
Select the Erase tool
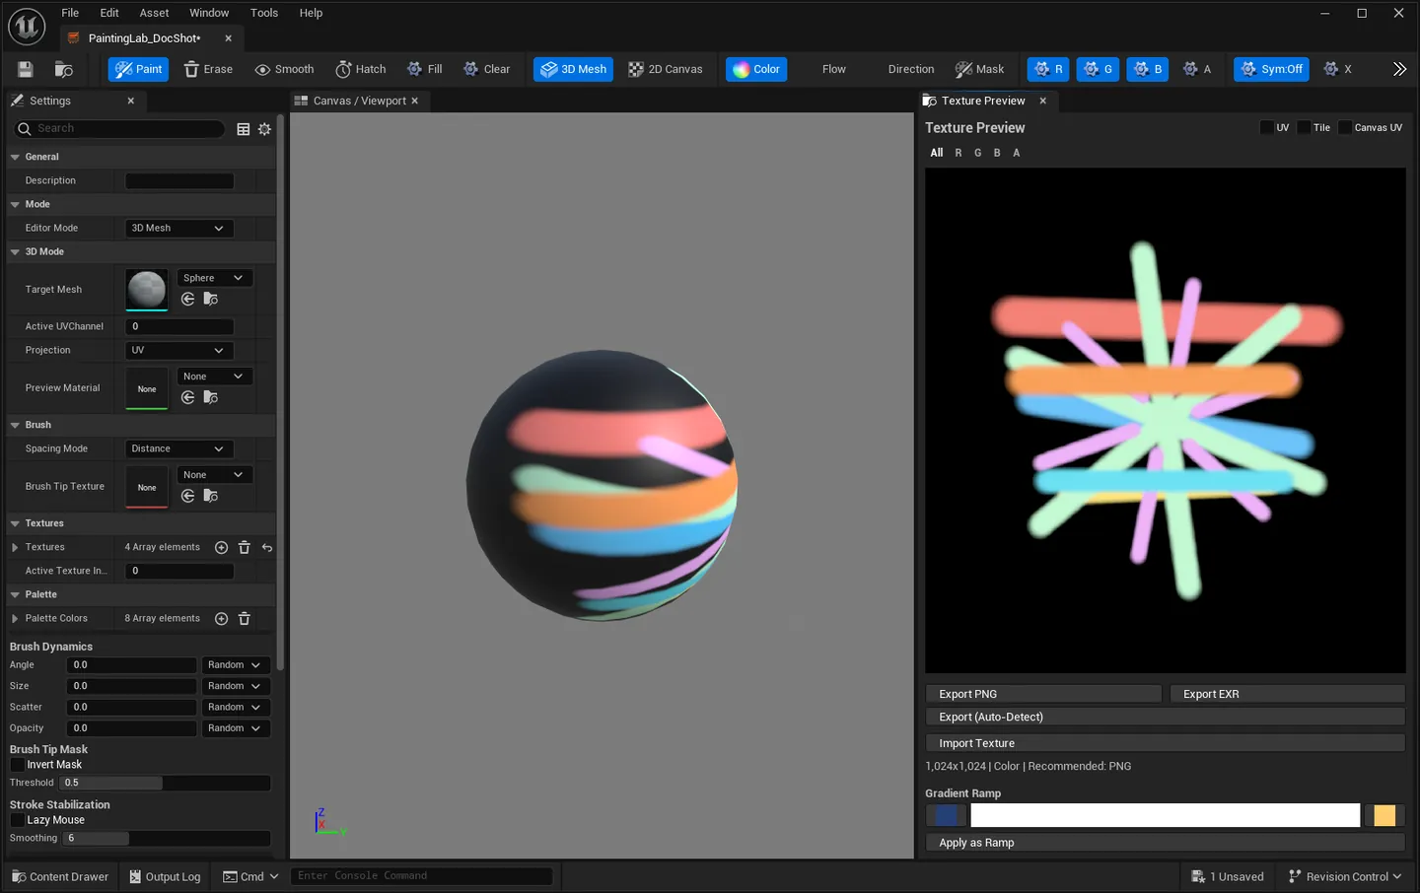208,69
